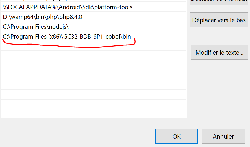Cancel the dialog with Annuler

pos(223,136)
